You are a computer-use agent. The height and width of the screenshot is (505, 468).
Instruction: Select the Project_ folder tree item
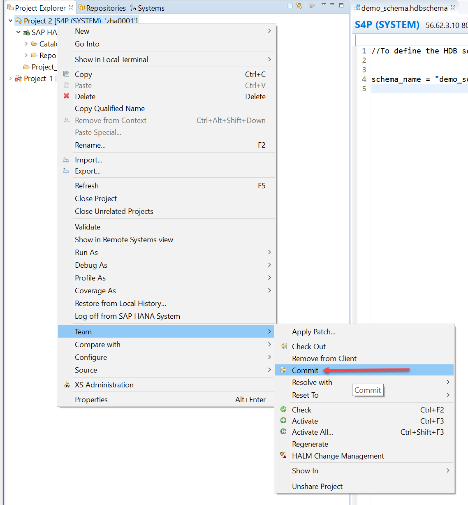(39, 67)
